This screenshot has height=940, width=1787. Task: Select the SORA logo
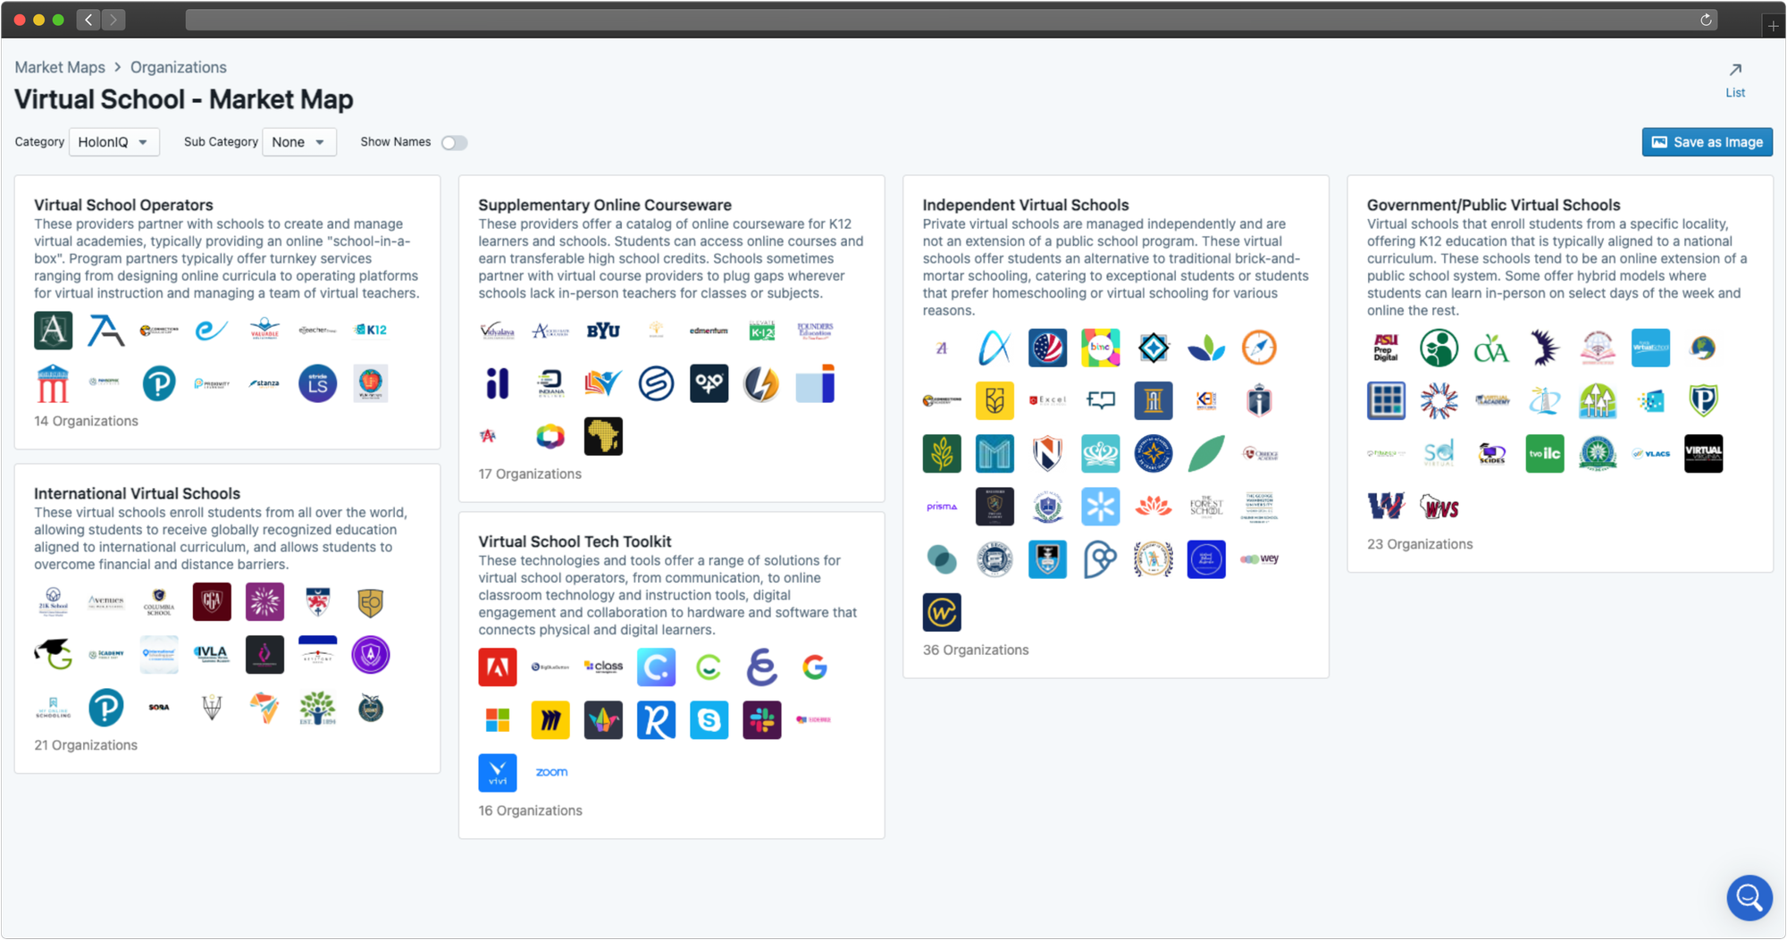click(x=159, y=708)
